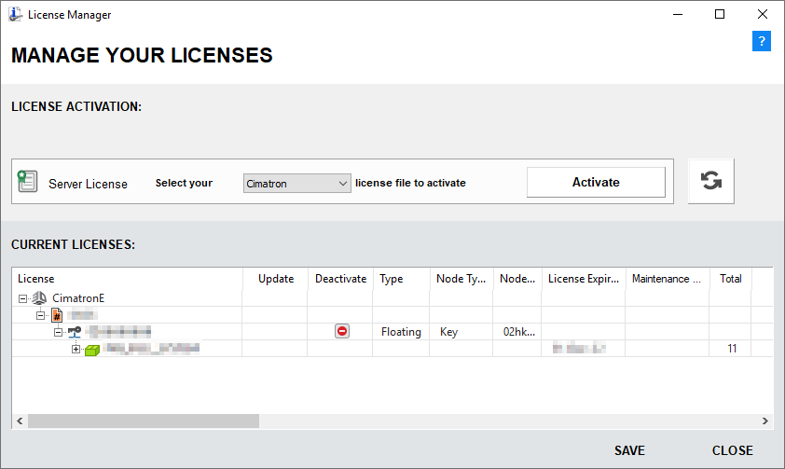Click the Server License document icon
The image size is (785, 469).
coord(28,181)
